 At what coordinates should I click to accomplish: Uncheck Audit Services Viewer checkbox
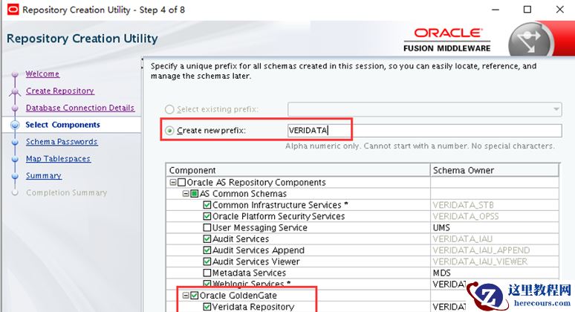click(x=207, y=261)
